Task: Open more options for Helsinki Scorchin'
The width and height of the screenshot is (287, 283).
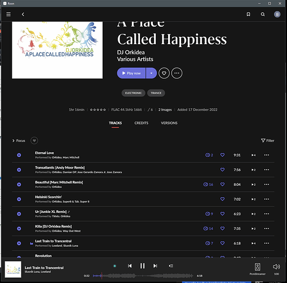Action: (x=267, y=199)
